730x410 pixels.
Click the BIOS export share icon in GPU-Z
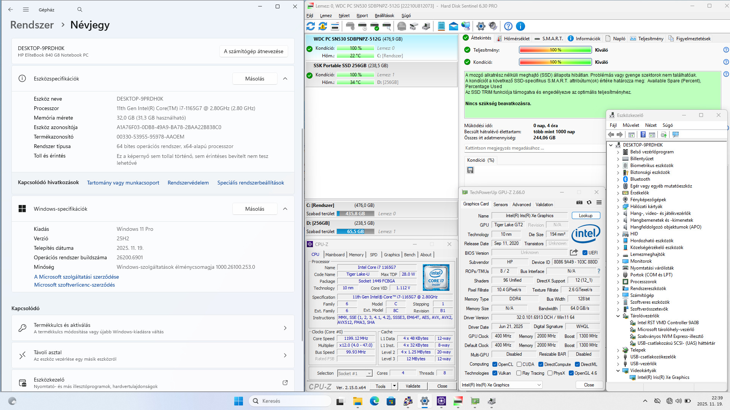click(574, 252)
